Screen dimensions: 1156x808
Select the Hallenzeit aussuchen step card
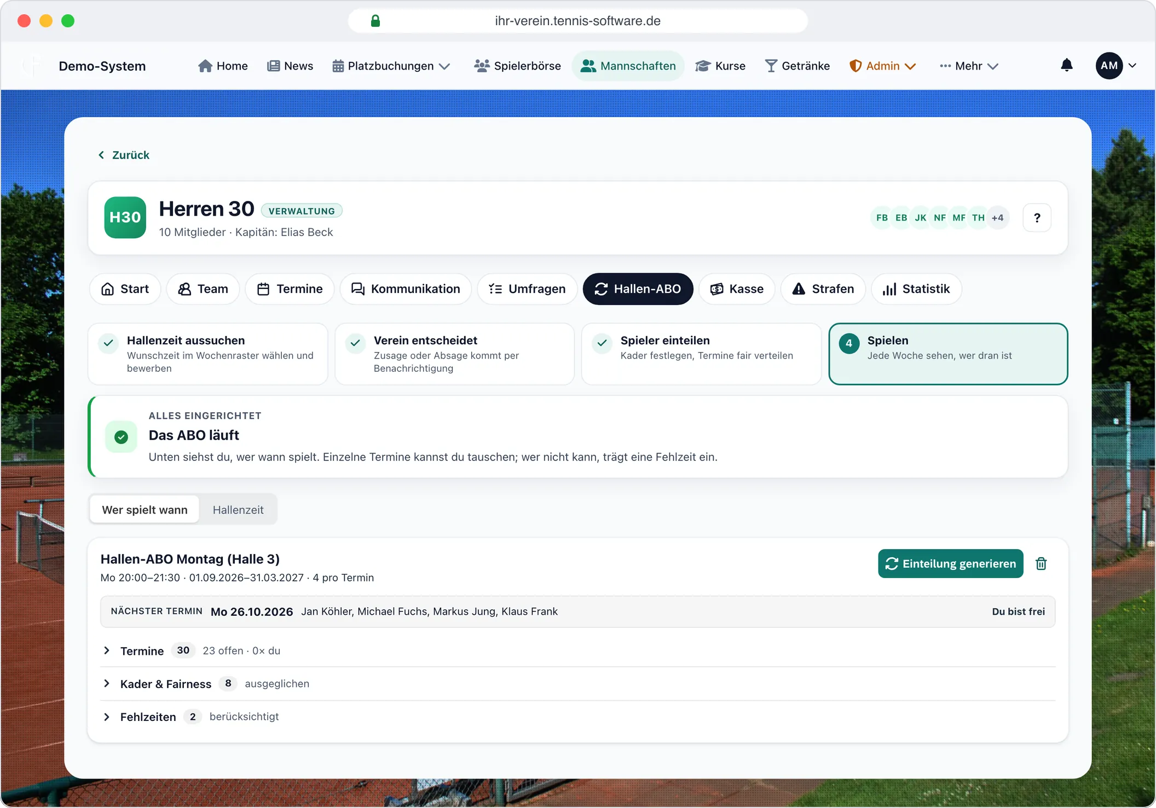click(x=208, y=354)
